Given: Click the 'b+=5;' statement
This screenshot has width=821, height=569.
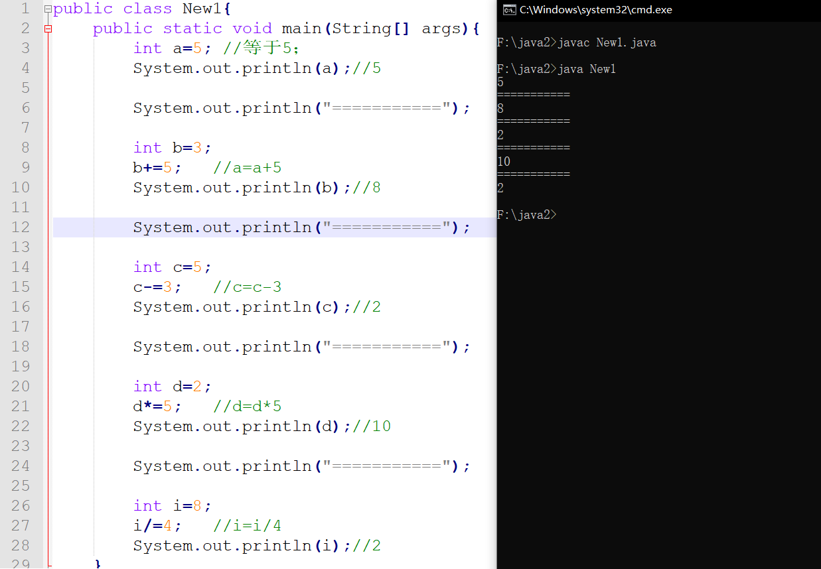Looking at the screenshot, I should [157, 168].
